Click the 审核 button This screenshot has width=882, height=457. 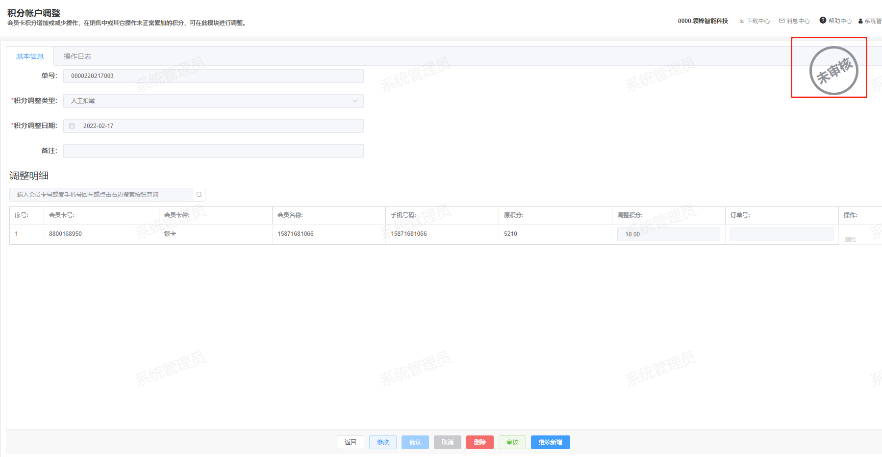click(512, 442)
